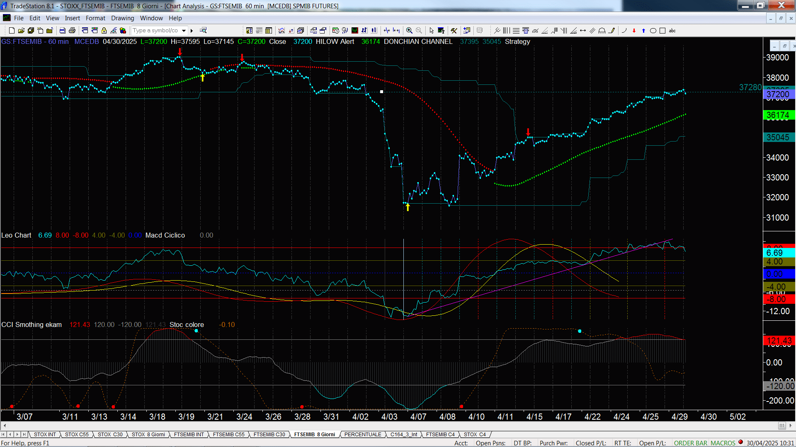
Task: Click the last-tab navigation arrow
Action: [24, 434]
